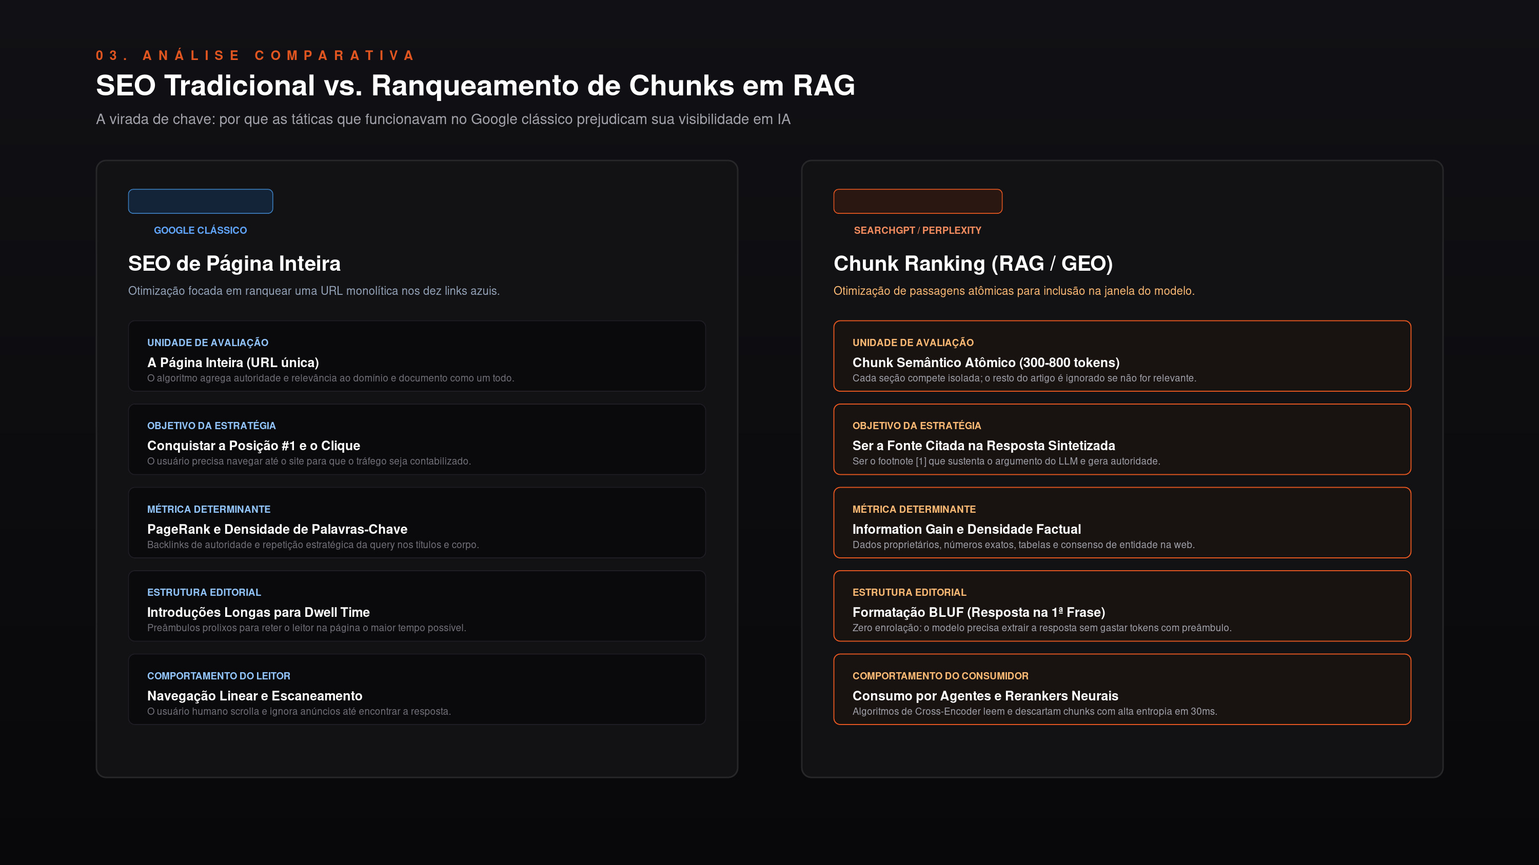The width and height of the screenshot is (1539, 865).
Task: Select 'Chunk Semântico Atômico (300-800 tokens)'
Action: [x=986, y=363]
